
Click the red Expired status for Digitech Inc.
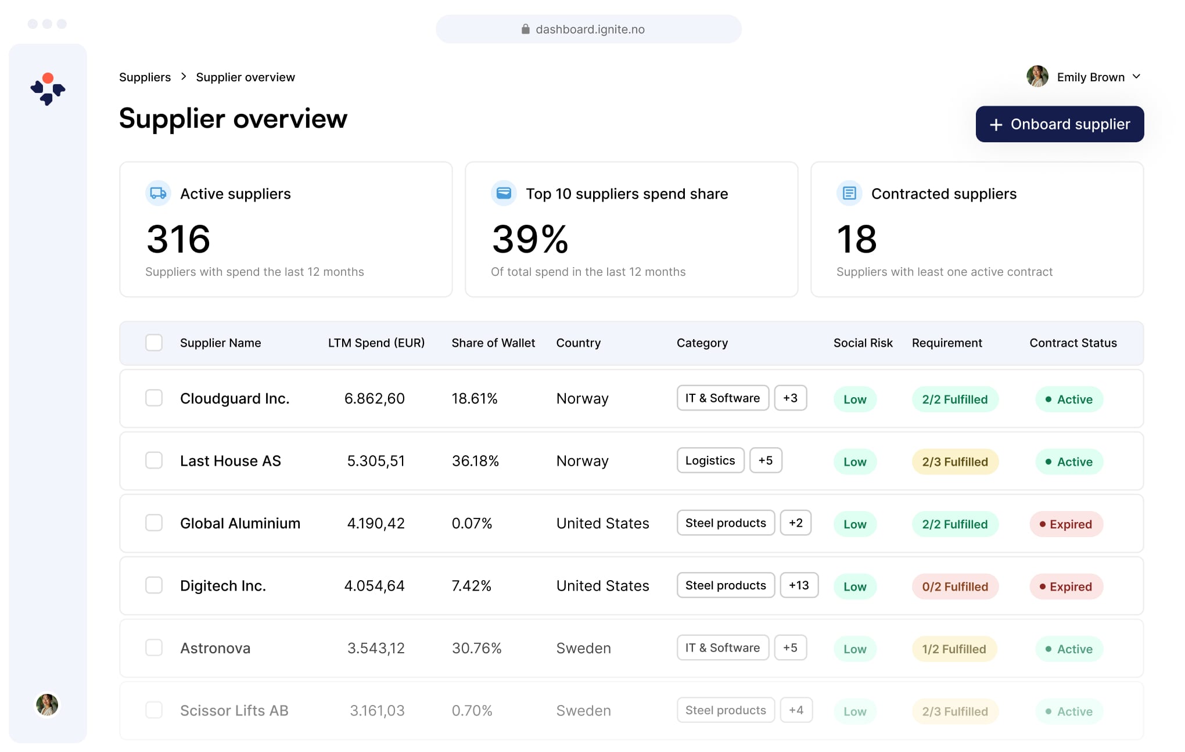tap(1066, 587)
